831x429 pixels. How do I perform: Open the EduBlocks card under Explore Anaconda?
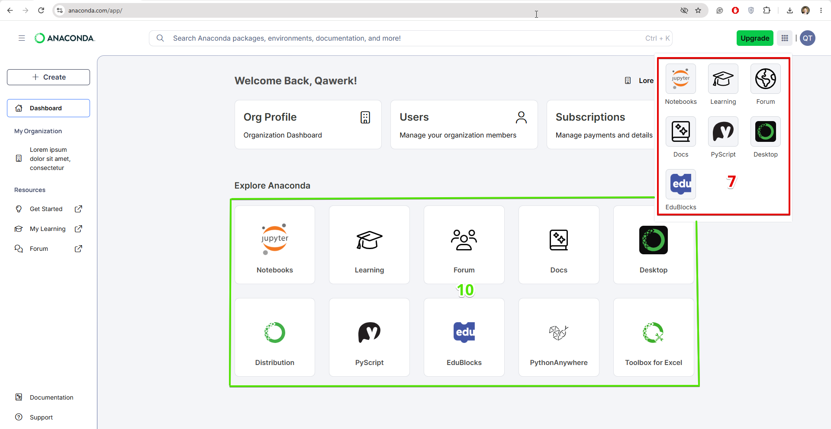464,337
